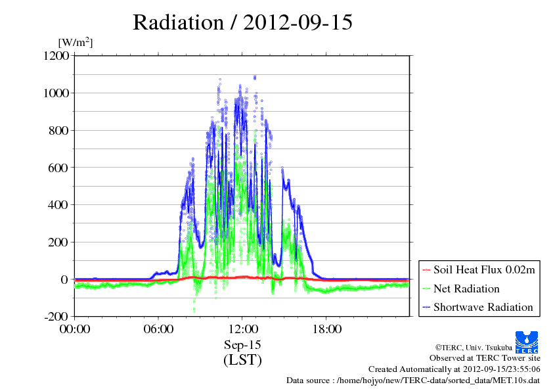Viewport: 553px width, 391px height.
Task: Select the 'Shortwave Radiation' legend entry
Action: pyautogui.click(x=477, y=307)
